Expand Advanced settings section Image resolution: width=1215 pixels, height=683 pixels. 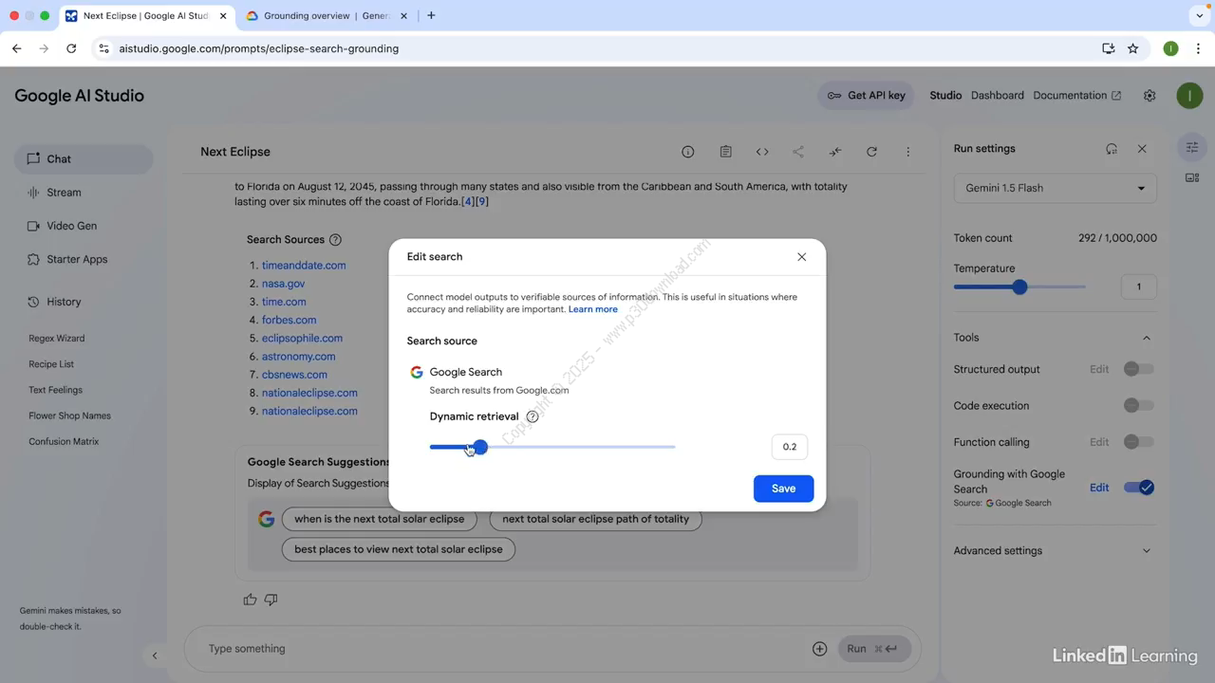[x=1054, y=550]
